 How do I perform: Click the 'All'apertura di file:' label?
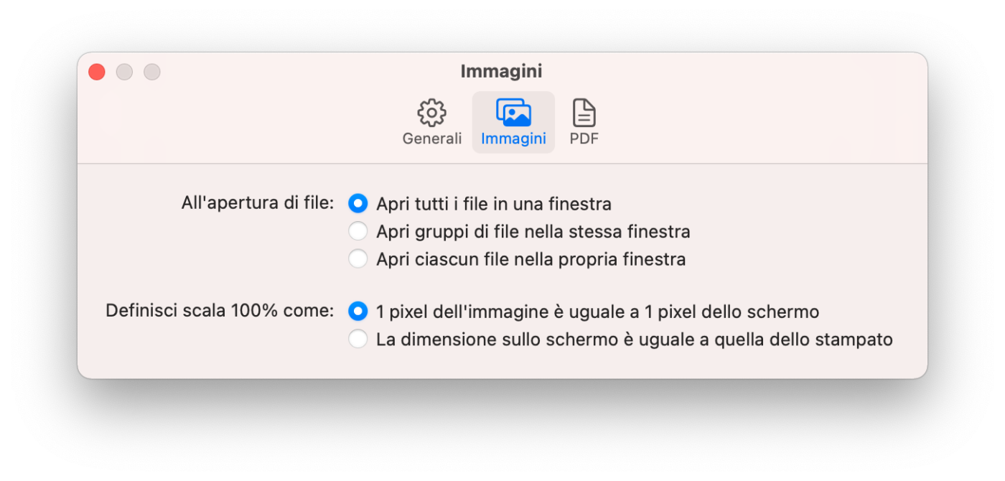[258, 203]
